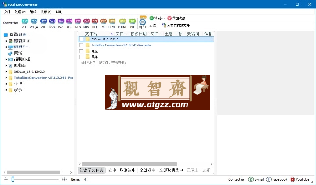
Task: Click the 作者 column header
Action: click(x=208, y=34)
